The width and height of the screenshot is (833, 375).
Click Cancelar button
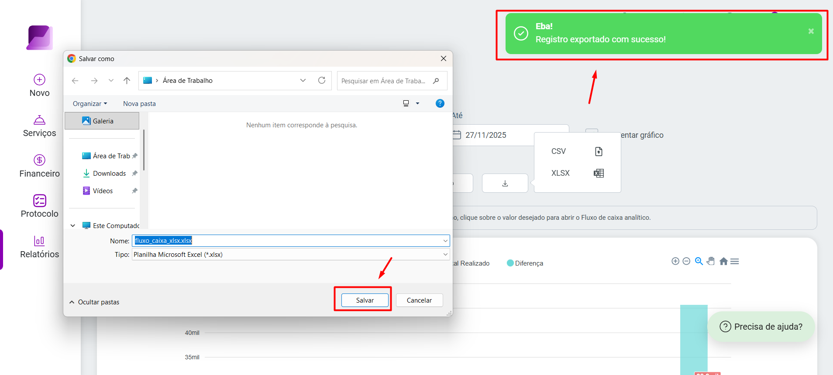point(419,300)
